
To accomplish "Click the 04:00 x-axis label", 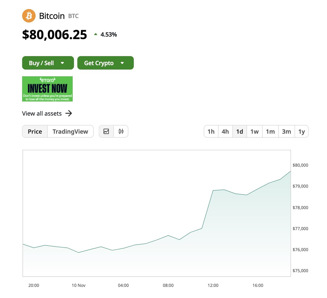I will (123, 285).
